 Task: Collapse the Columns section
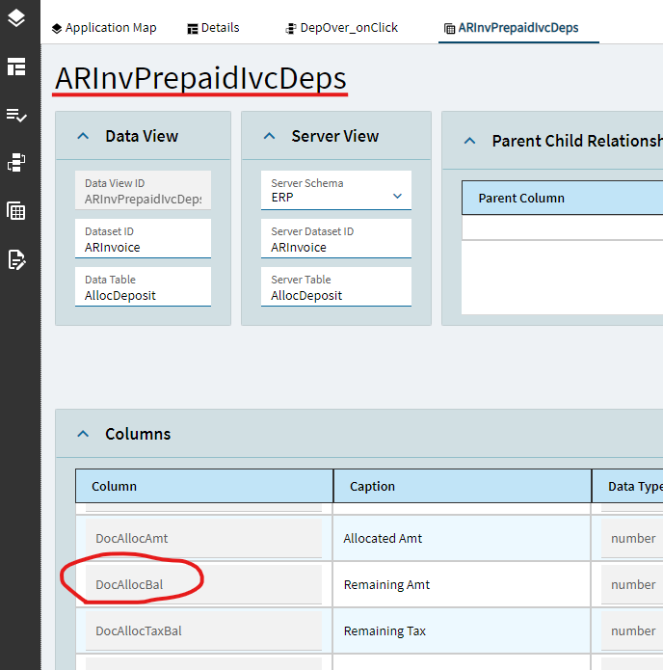click(83, 435)
